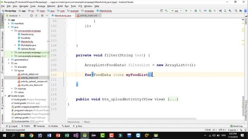Open DetailActivity class in tree
Image resolution: width=248 pixels, height=139 pixels.
point(27,34)
